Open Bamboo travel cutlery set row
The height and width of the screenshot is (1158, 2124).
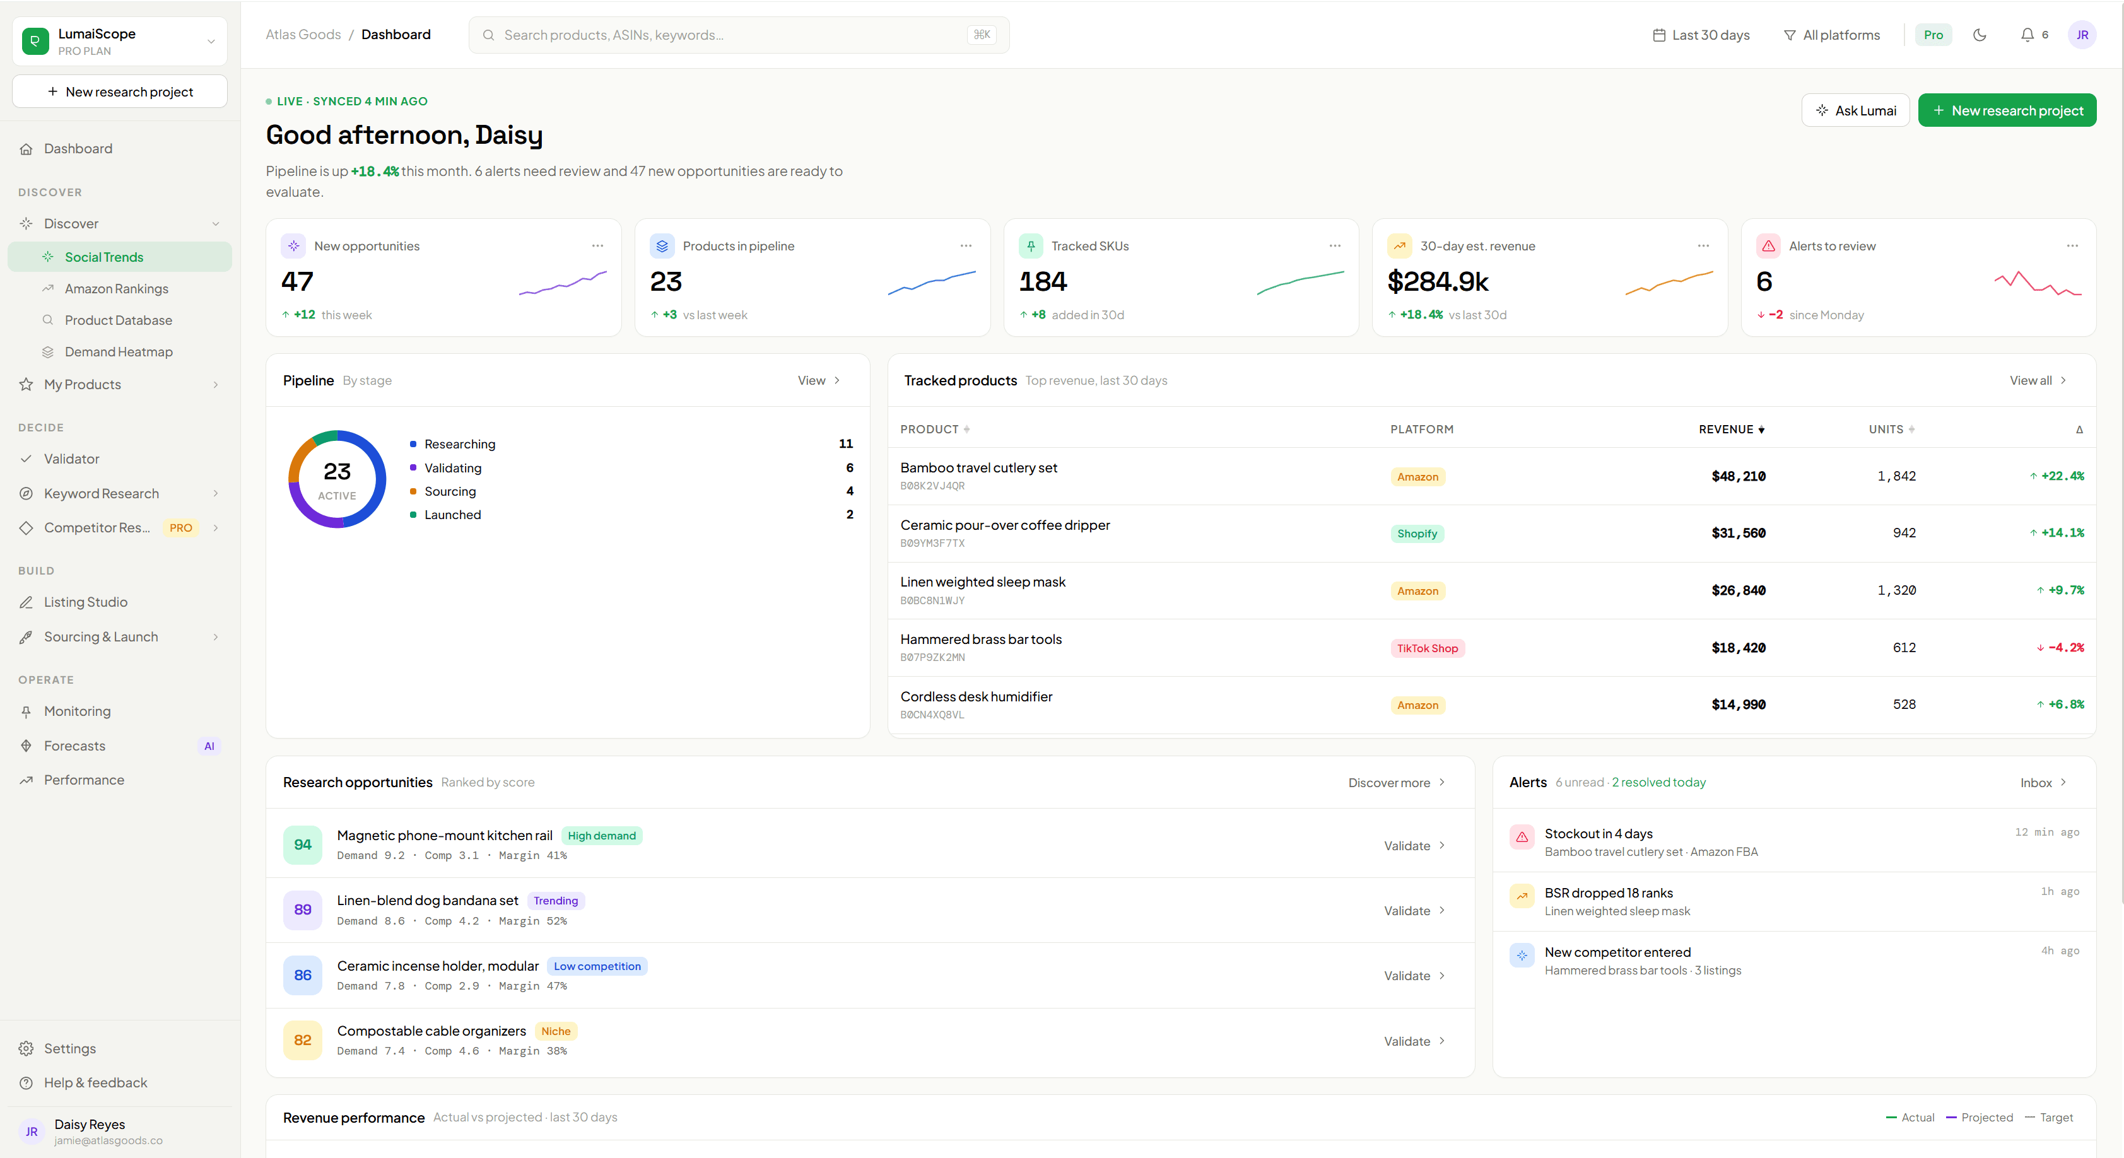coord(1491,476)
